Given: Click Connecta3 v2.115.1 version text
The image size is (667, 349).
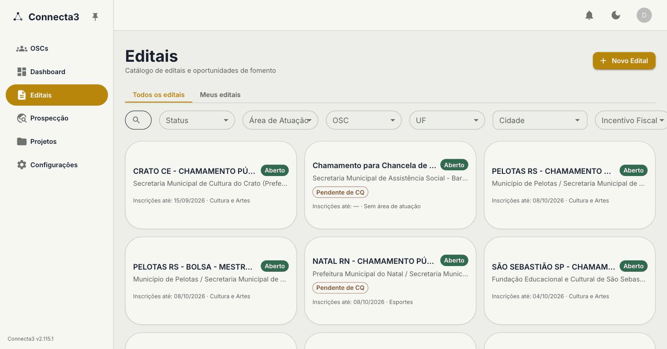Looking at the screenshot, I should point(30,339).
